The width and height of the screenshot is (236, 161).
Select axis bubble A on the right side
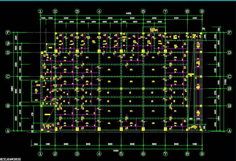point(230,131)
